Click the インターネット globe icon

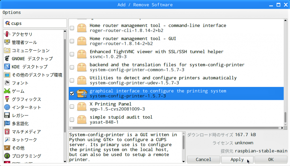7,107
